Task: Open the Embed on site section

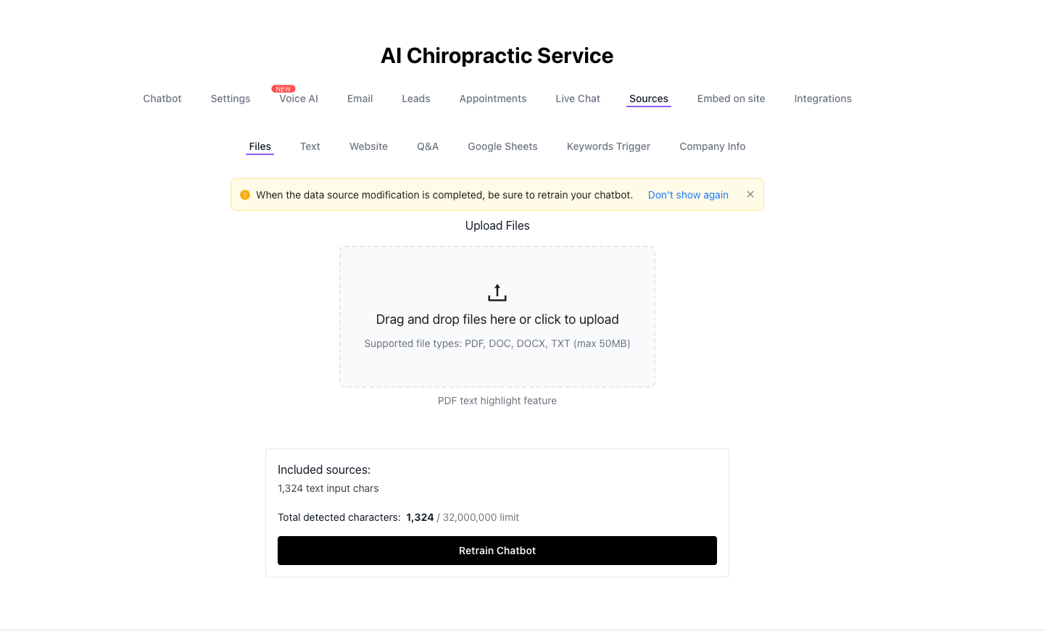Action: pos(731,99)
